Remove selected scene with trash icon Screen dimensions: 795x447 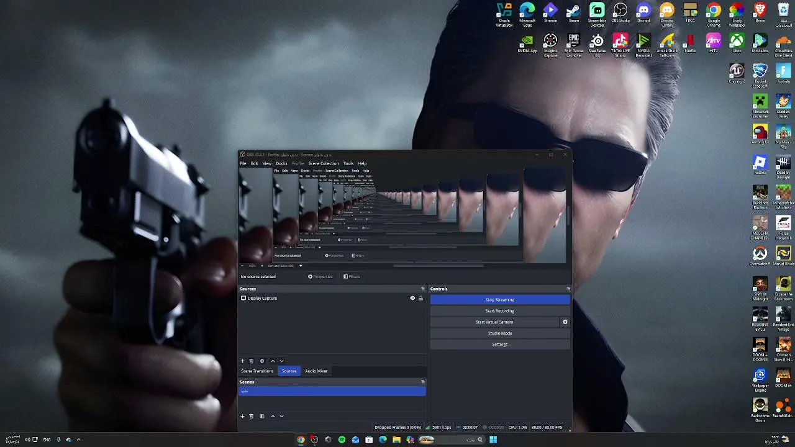251,416
